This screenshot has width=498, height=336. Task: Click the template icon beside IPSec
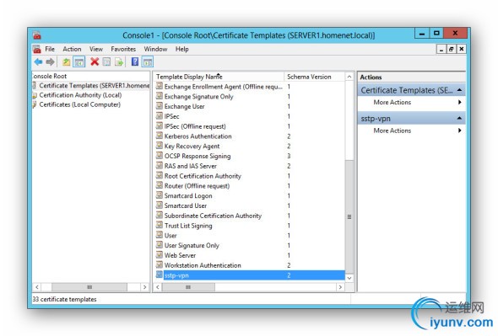[160, 116]
